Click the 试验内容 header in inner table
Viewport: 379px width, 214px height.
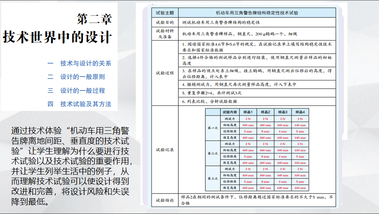230,112
